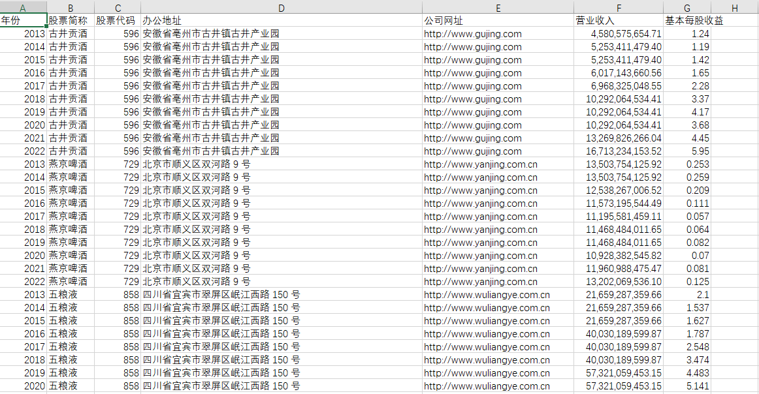
Task: Choose the cell with value 1.787
Action: pyautogui.click(x=687, y=334)
